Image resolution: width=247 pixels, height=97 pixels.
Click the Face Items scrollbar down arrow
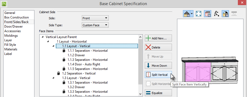(x=140, y=94)
